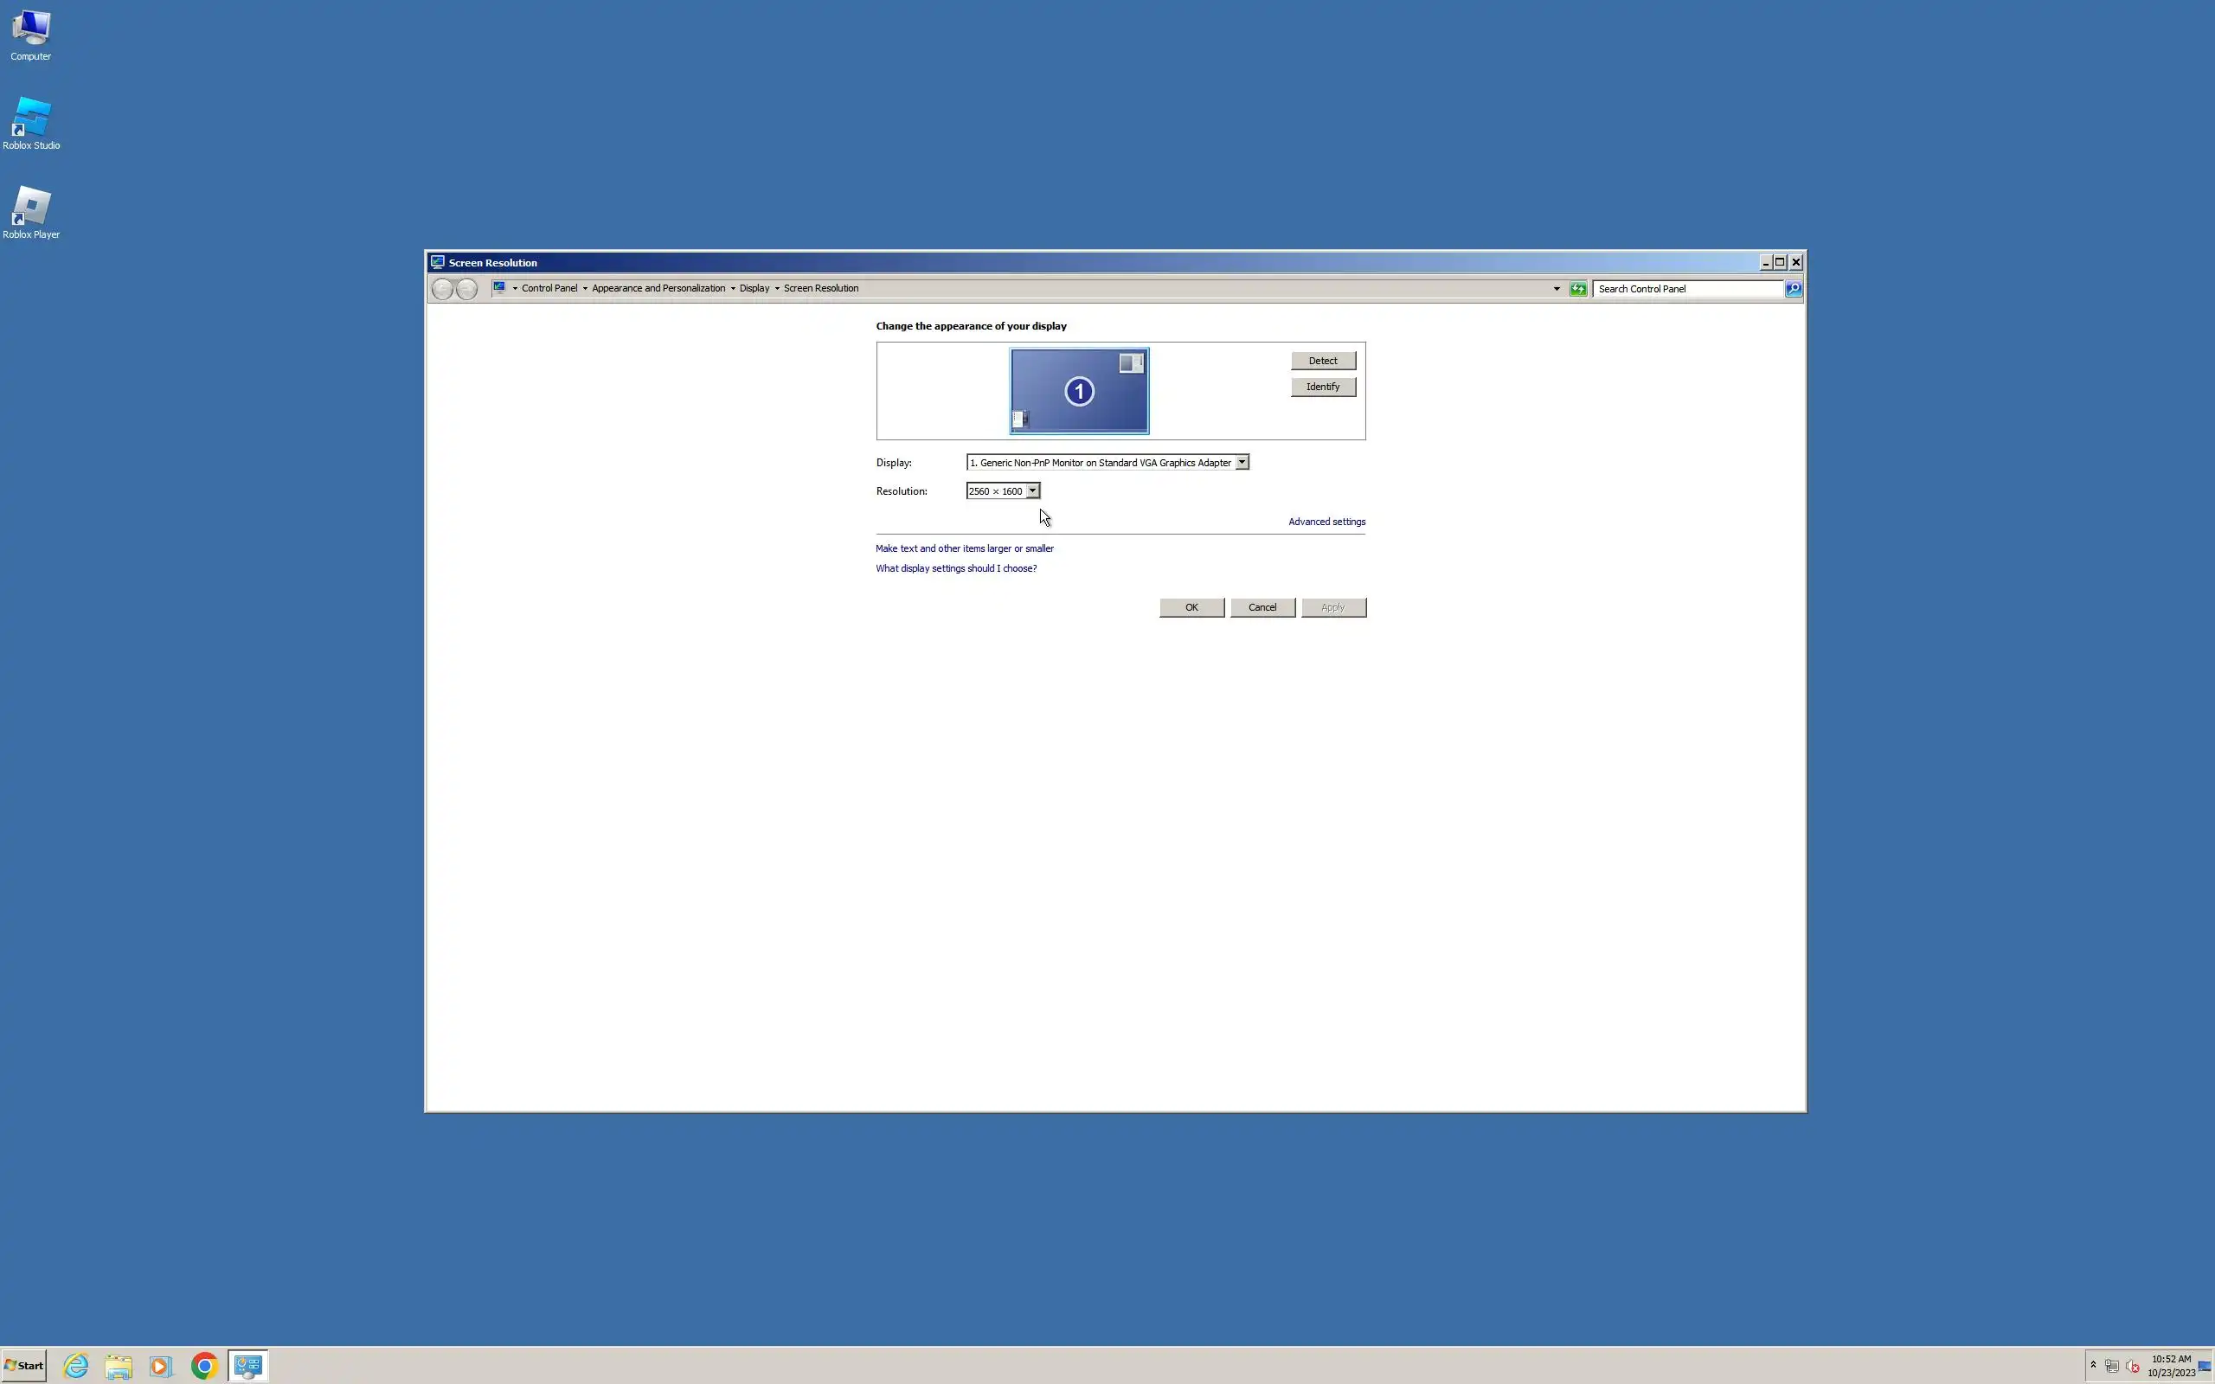Screen dimensions: 2215x1384
Task: Open the Resolution dropdown
Action: pos(1031,490)
